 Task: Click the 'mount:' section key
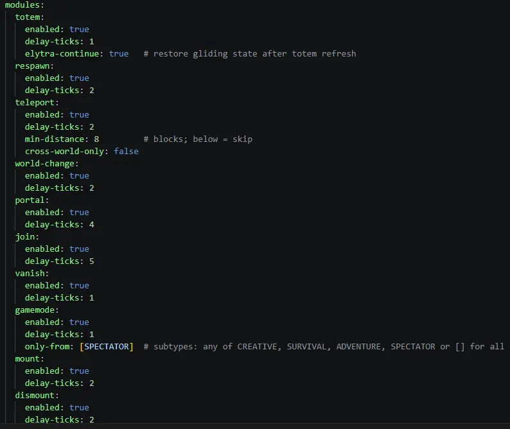pos(30,359)
